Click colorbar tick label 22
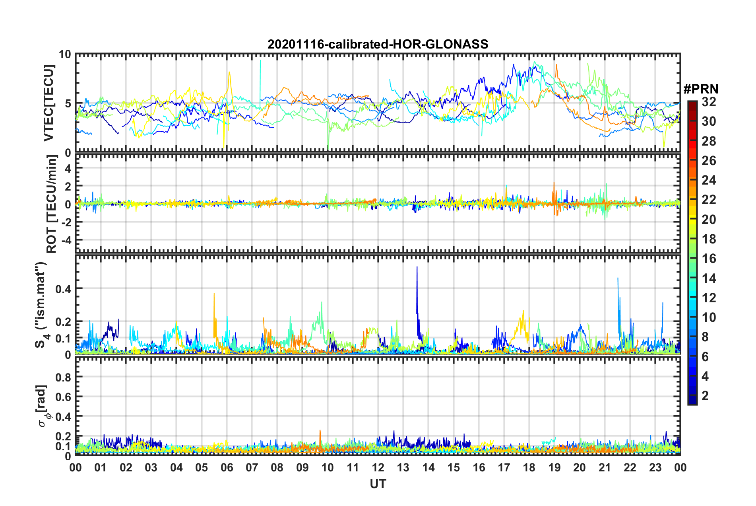 (x=709, y=200)
